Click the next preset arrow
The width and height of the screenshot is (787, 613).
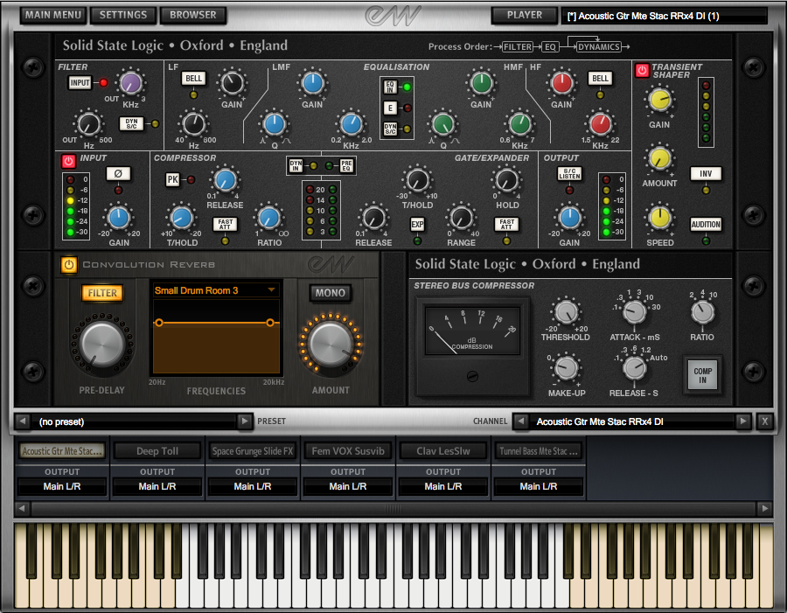[245, 421]
